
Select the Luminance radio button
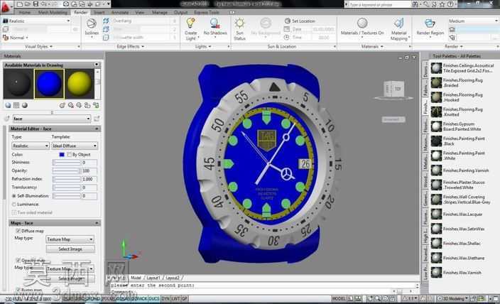point(13,204)
